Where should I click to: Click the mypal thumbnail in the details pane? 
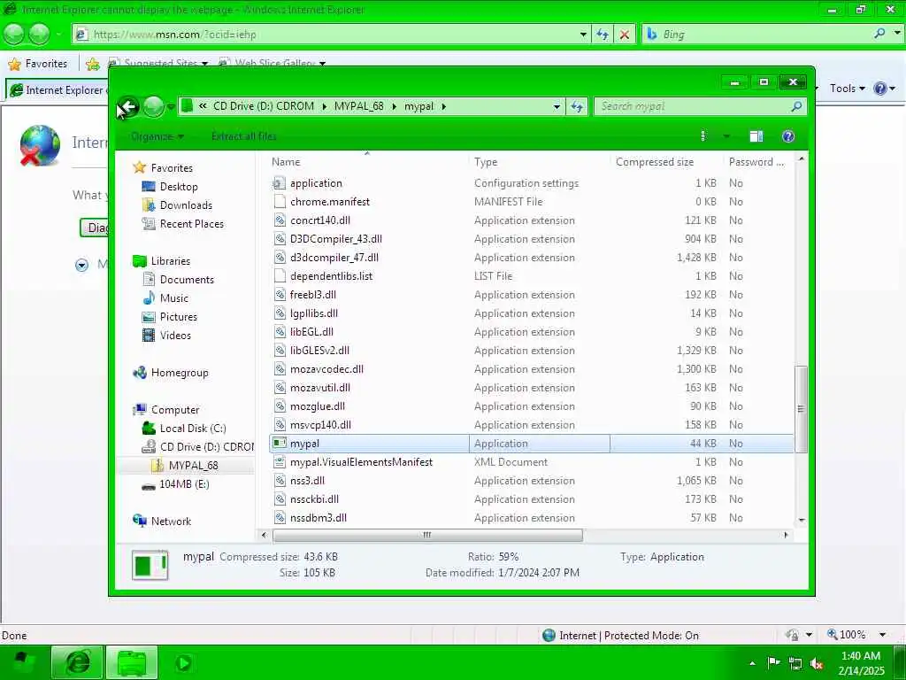coord(150,565)
